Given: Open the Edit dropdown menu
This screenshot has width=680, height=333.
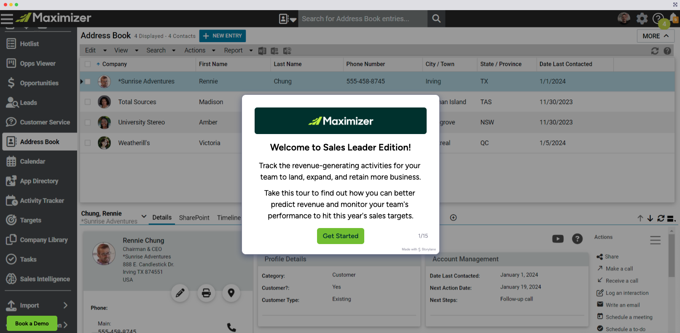Looking at the screenshot, I should (96, 50).
